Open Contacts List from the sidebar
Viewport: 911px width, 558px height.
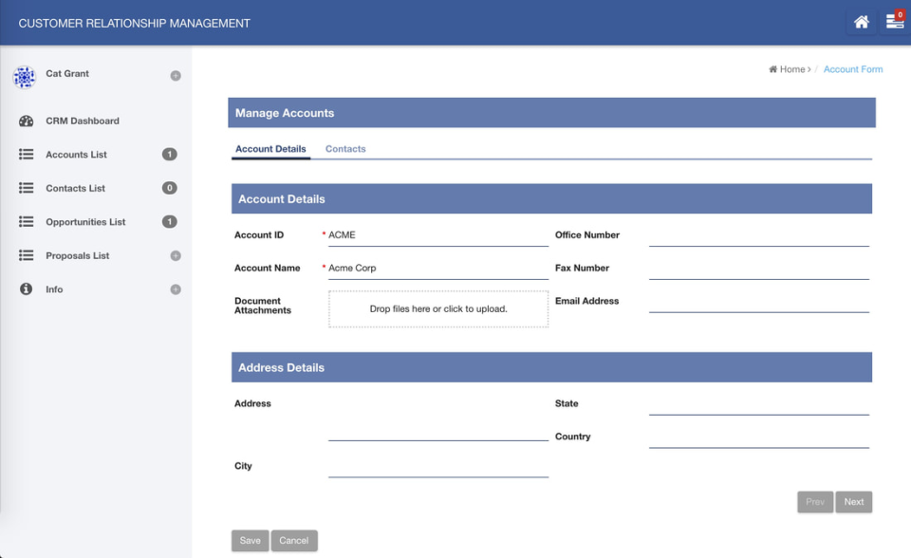(x=26, y=188)
